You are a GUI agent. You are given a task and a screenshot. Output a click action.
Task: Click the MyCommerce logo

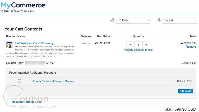24,7
